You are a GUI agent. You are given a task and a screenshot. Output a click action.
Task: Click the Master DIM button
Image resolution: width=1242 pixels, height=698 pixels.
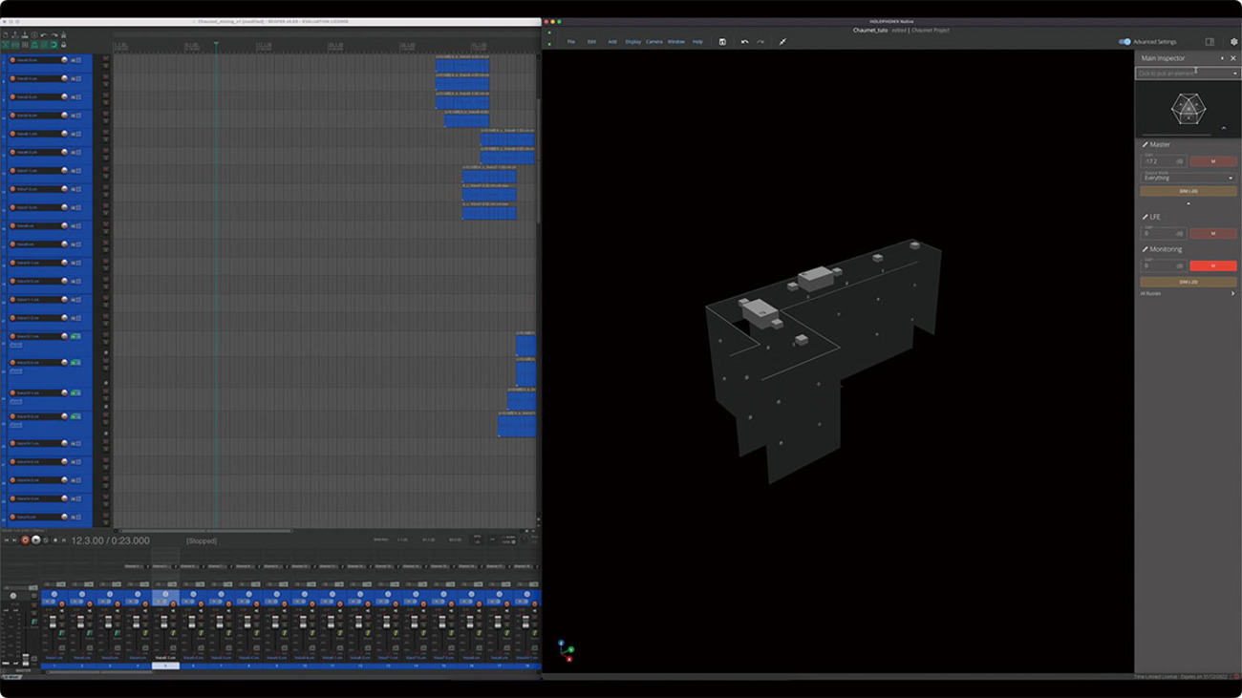click(x=1188, y=191)
